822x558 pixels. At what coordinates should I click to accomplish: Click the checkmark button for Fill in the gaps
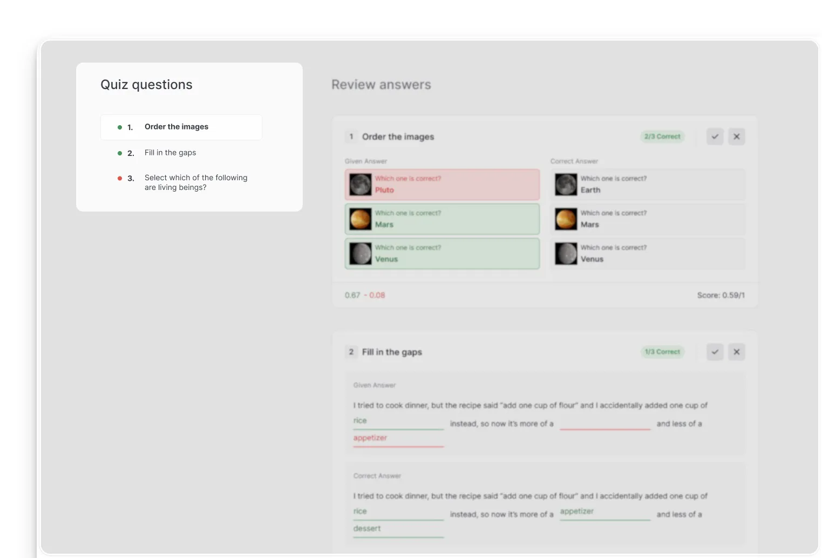(x=715, y=352)
